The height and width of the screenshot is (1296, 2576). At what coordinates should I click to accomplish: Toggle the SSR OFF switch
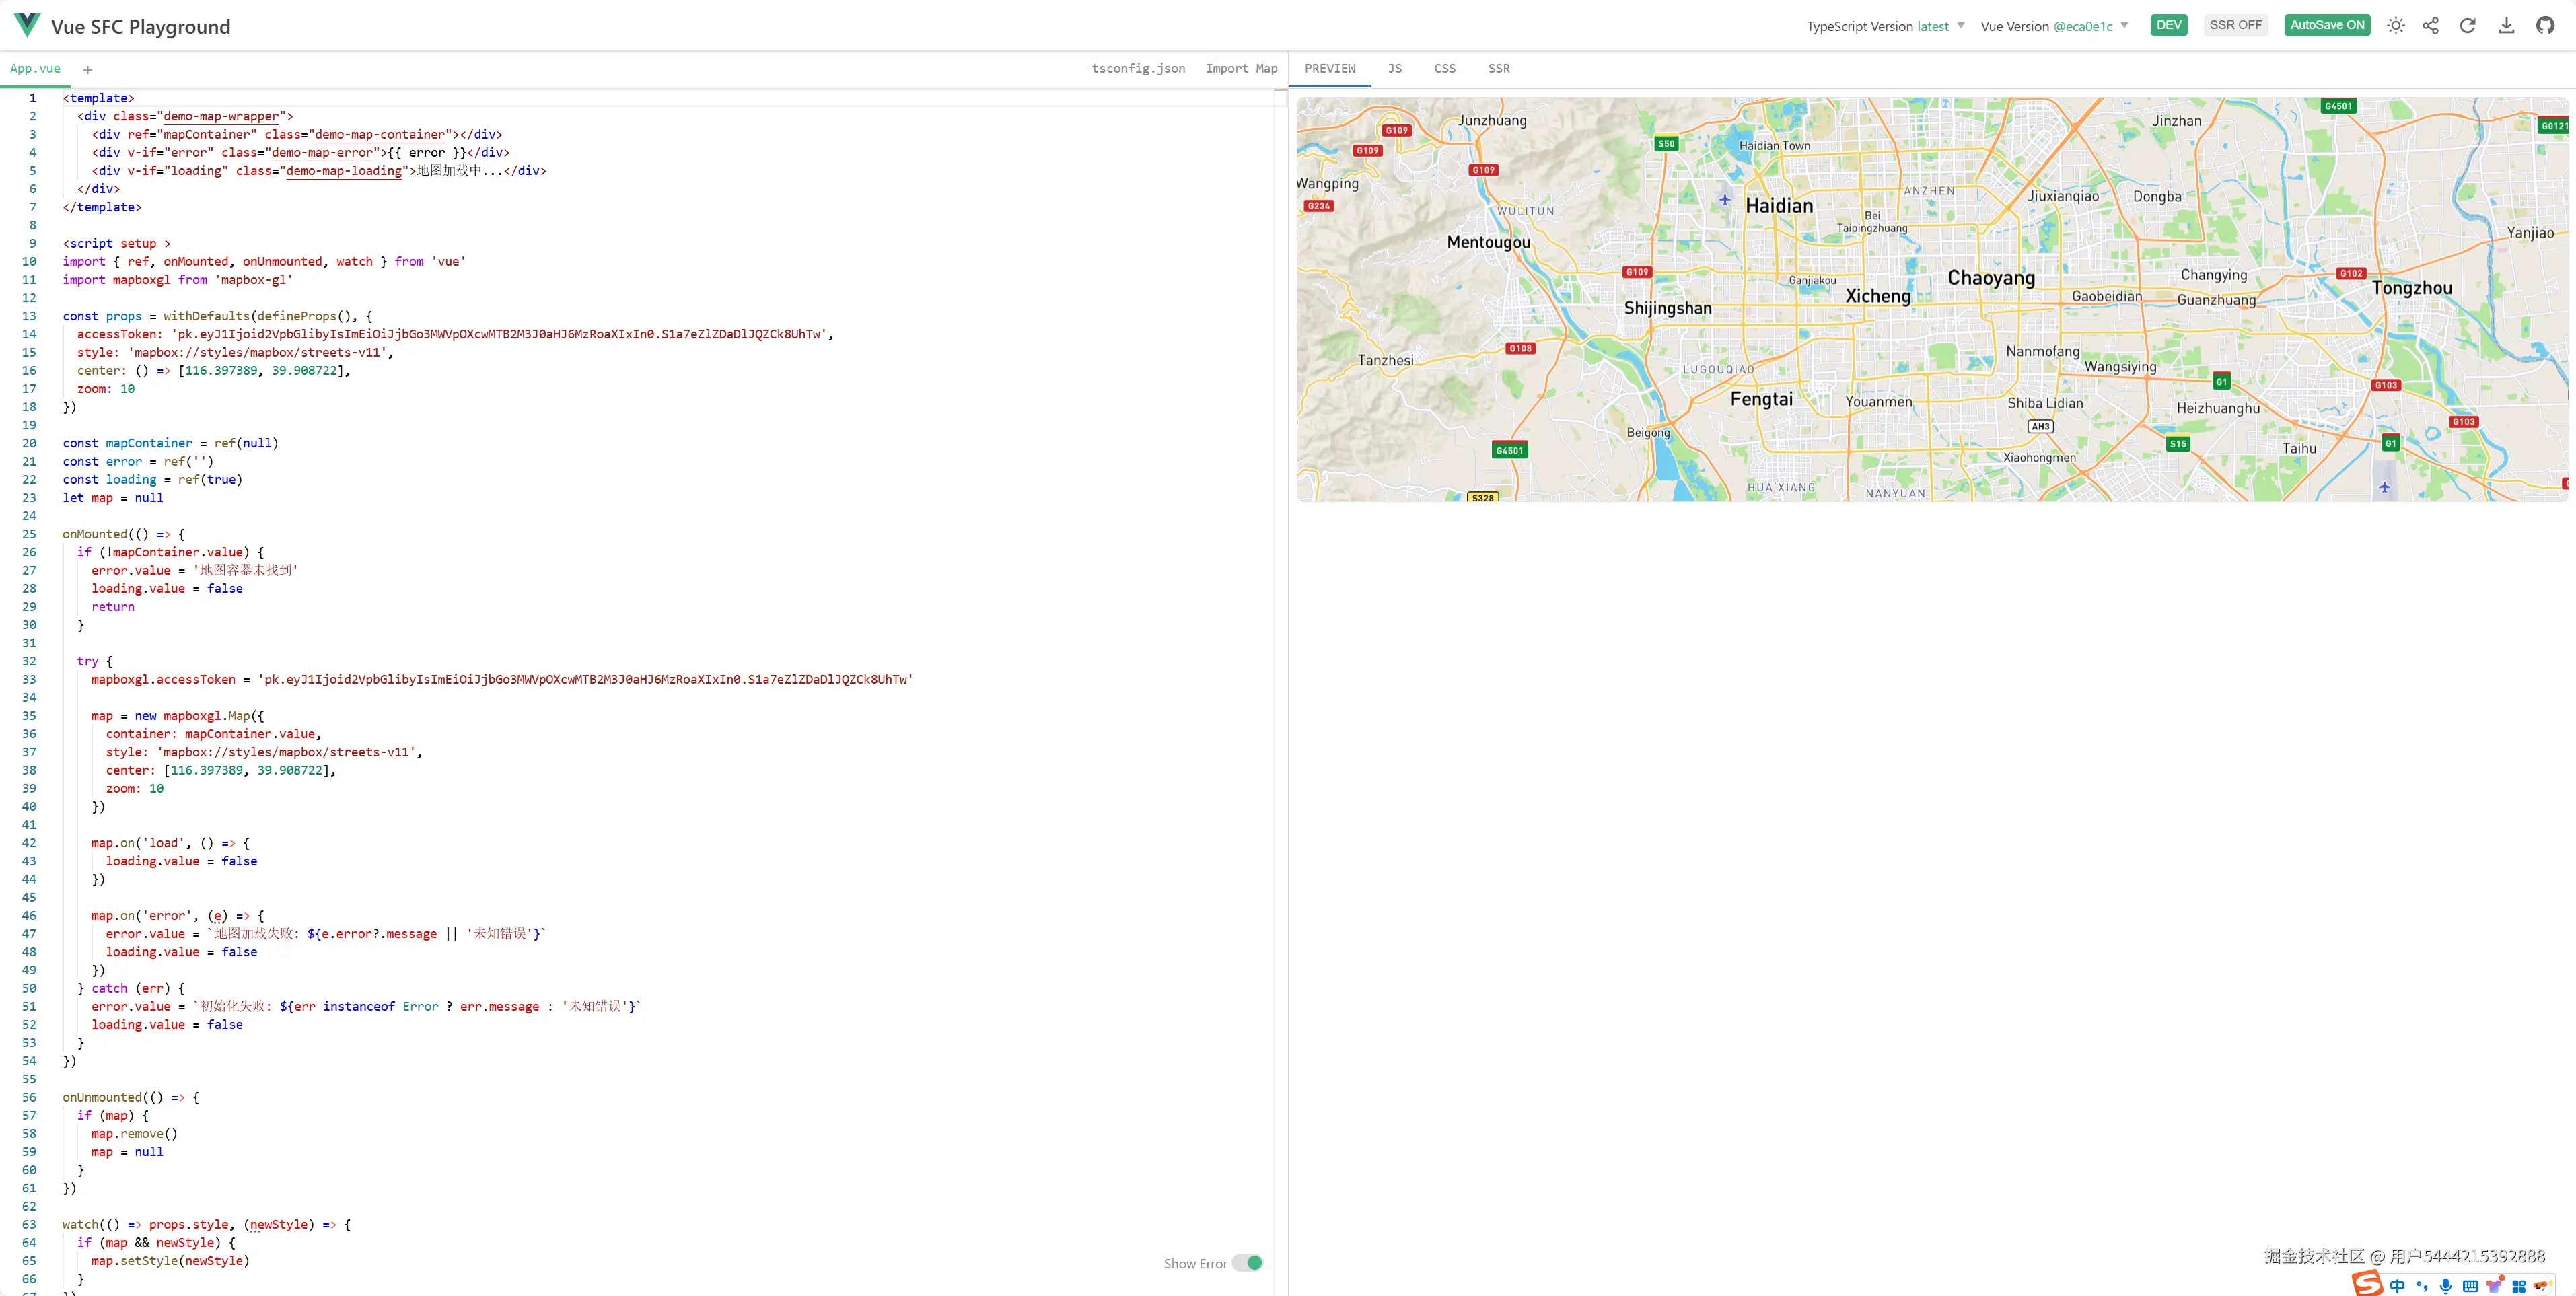coord(2237,24)
